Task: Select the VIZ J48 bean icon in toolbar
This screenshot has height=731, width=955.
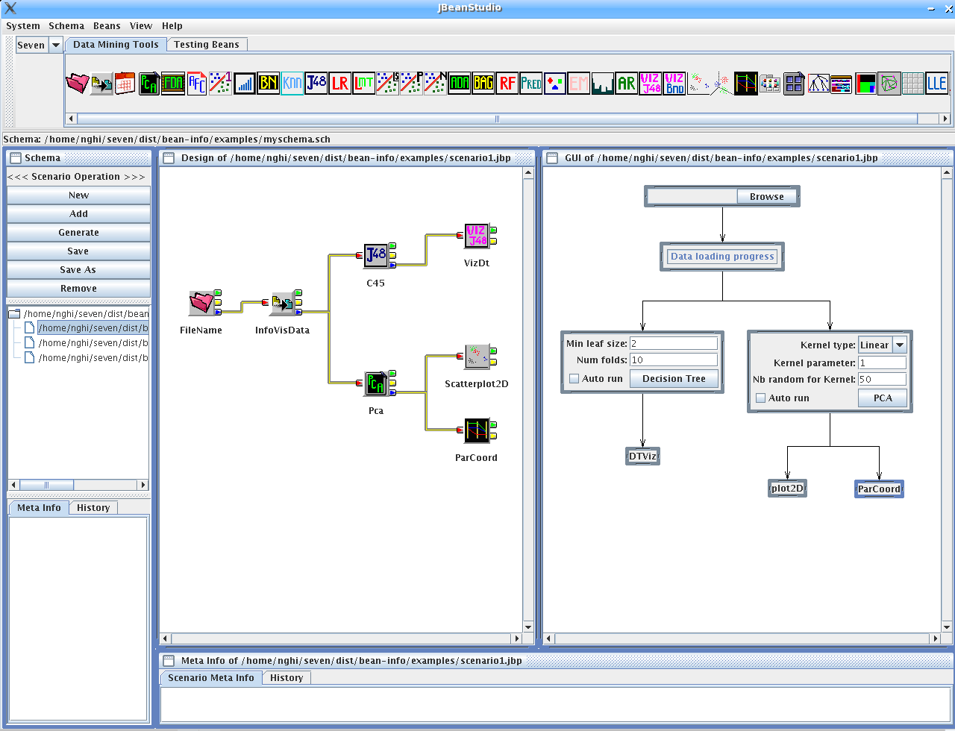Action: (651, 83)
